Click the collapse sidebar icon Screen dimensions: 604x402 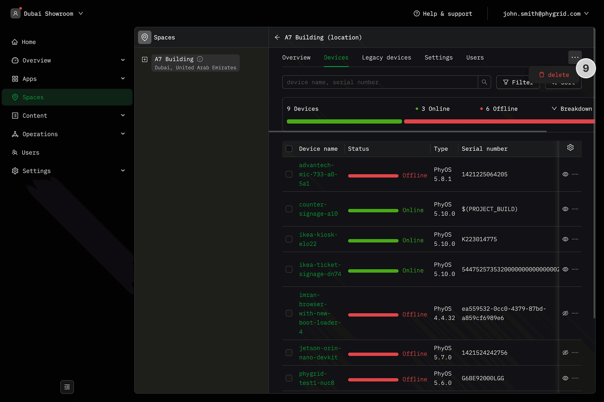[x=67, y=387]
